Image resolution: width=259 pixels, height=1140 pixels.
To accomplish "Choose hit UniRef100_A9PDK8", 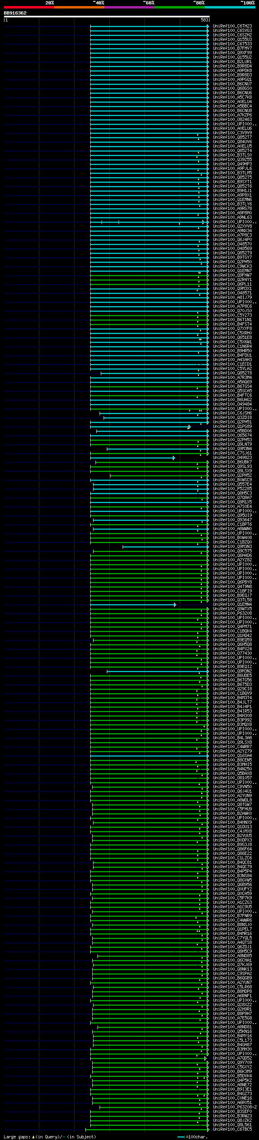I will (232, 70).
